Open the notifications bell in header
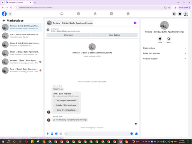The height and width of the screenshot is (144, 192). pos(180,14)
